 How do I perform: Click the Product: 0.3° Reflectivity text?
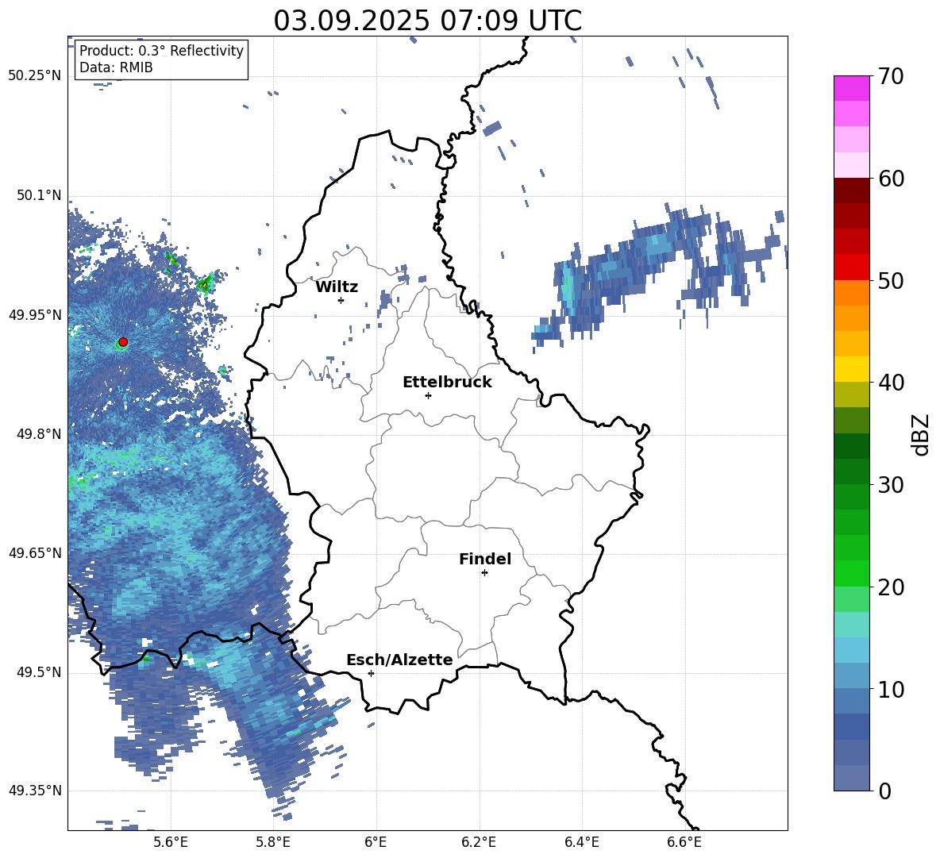click(161, 50)
